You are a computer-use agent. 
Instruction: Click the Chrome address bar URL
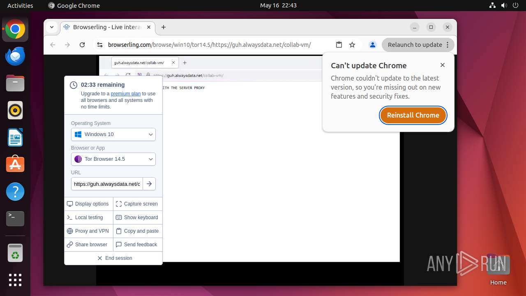click(x=209, y=45)
